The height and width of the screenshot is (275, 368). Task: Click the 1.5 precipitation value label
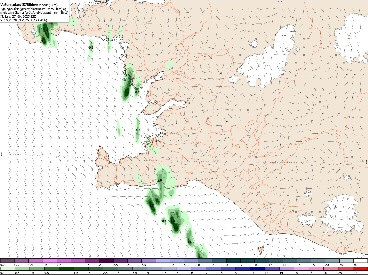click(173, 221)
